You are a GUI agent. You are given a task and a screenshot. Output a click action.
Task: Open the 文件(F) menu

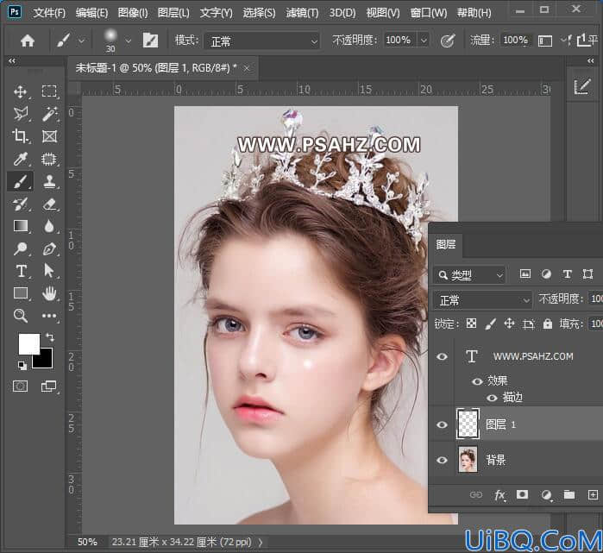click(49, 13)
